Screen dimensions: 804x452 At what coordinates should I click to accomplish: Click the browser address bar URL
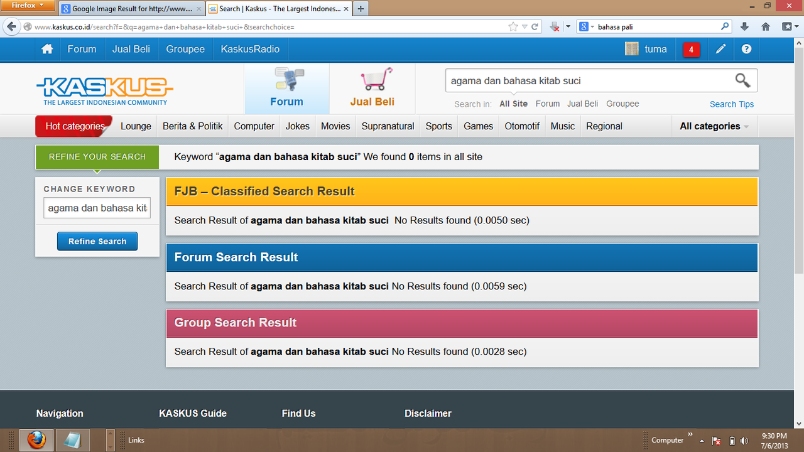pos(270,27)
